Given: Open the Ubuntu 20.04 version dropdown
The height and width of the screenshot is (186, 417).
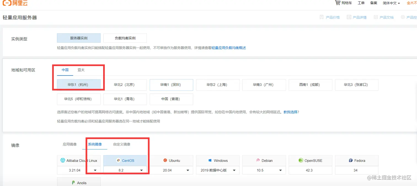Looking at the screenshot, I should click(171, 170).
